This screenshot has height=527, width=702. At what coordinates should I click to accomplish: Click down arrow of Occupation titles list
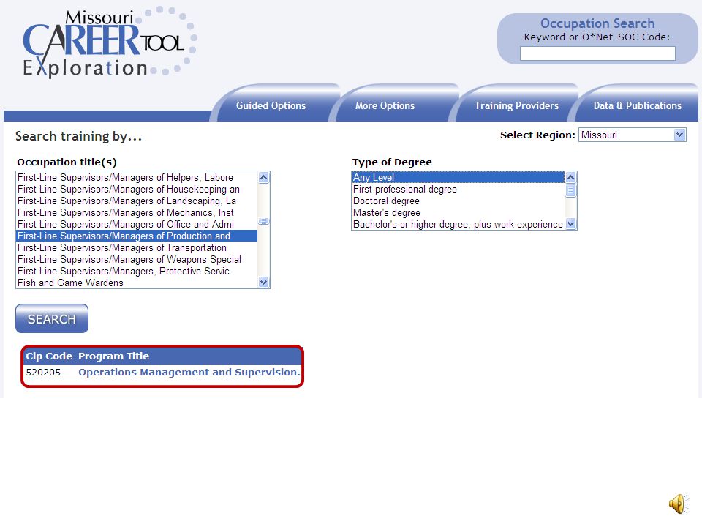pyautogui.click(x=264, y=283)
